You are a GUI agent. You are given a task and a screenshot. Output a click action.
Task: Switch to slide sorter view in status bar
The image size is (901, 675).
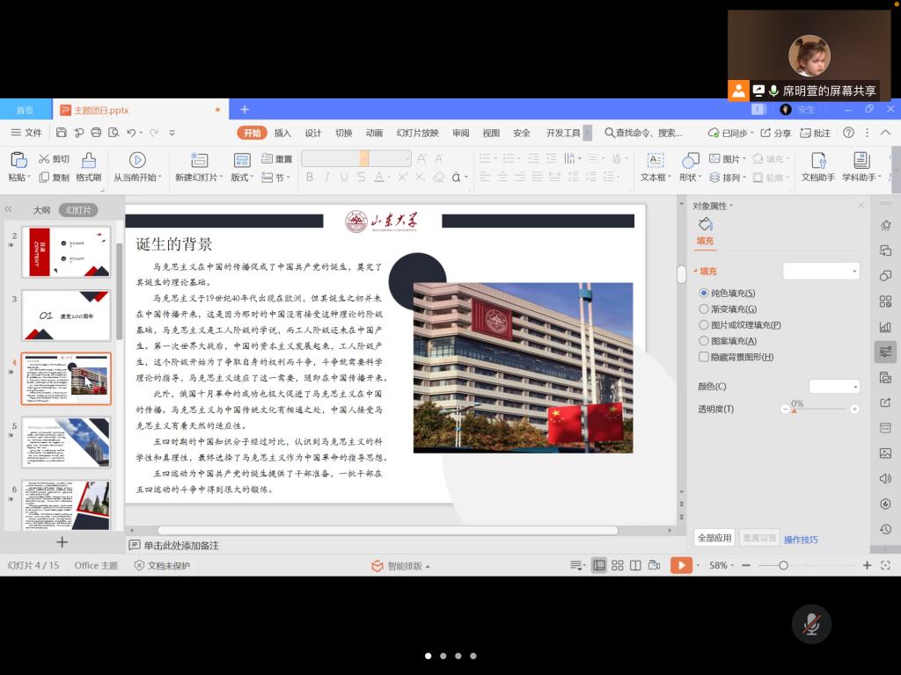(618, 565)
